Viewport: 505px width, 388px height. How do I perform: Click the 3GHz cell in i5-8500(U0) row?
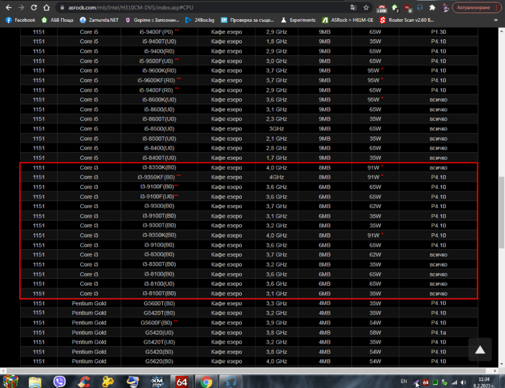(277, 129)
